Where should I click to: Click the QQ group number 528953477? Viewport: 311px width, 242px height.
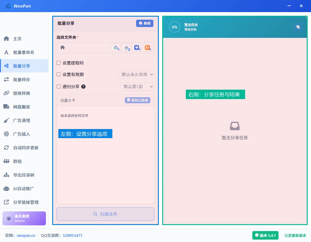tap(73, 235)
